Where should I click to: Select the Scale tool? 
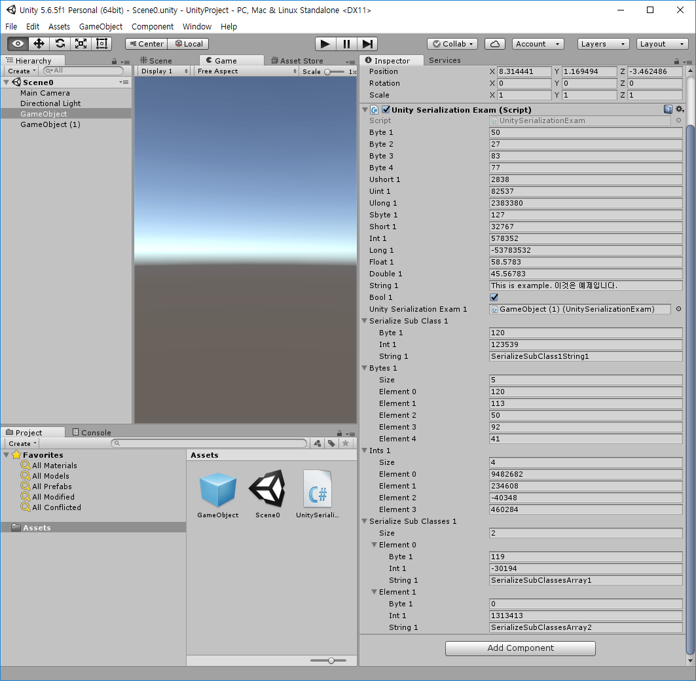point(80,43)
